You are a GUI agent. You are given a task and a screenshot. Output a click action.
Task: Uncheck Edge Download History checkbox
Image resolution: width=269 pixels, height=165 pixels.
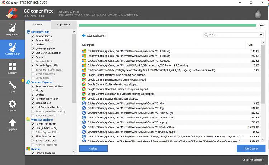(33, 49)
